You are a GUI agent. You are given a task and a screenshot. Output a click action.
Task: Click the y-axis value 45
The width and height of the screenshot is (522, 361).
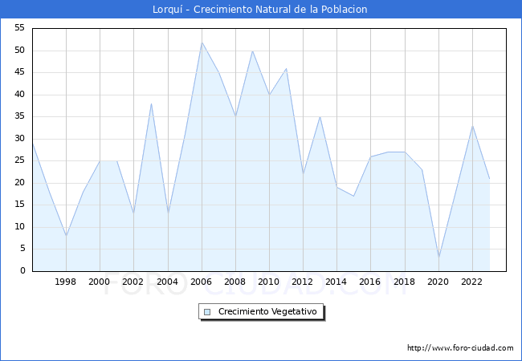pos(19,72)
